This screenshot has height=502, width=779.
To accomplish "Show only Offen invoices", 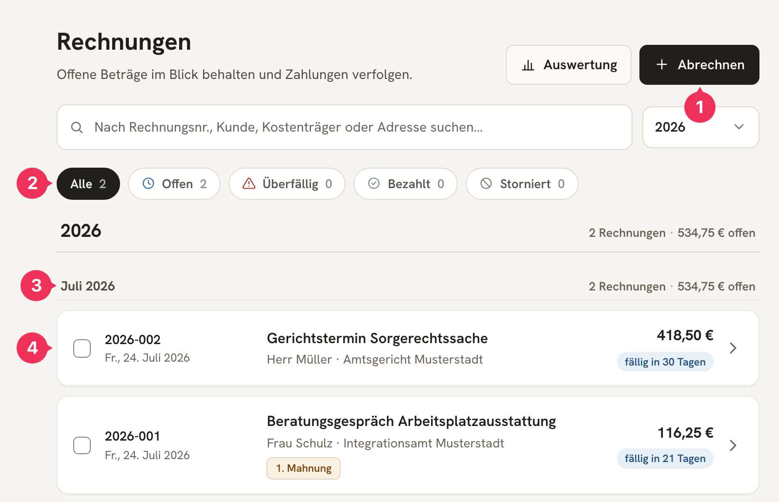I will point(174,184).
